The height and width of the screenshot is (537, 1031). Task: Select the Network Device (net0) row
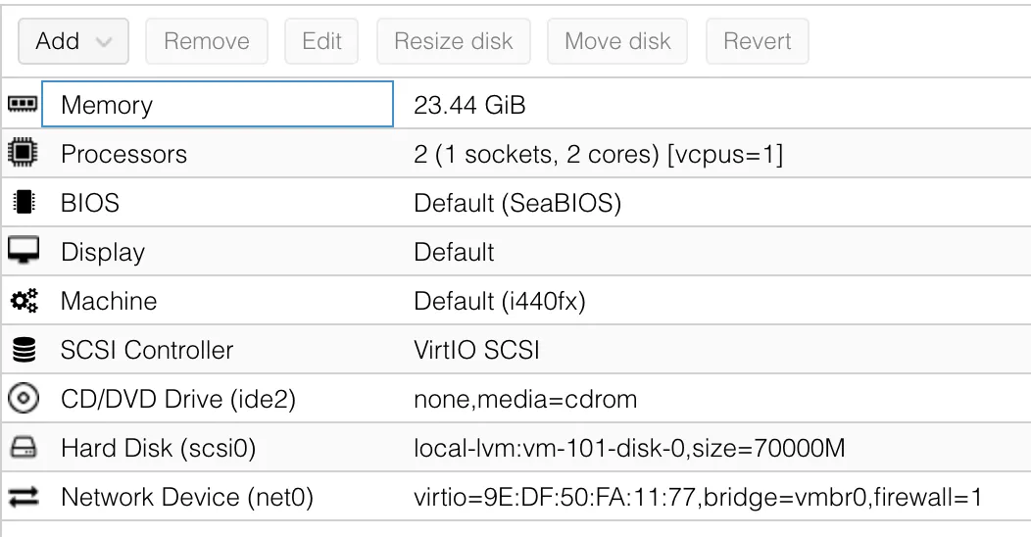[186, 498]
